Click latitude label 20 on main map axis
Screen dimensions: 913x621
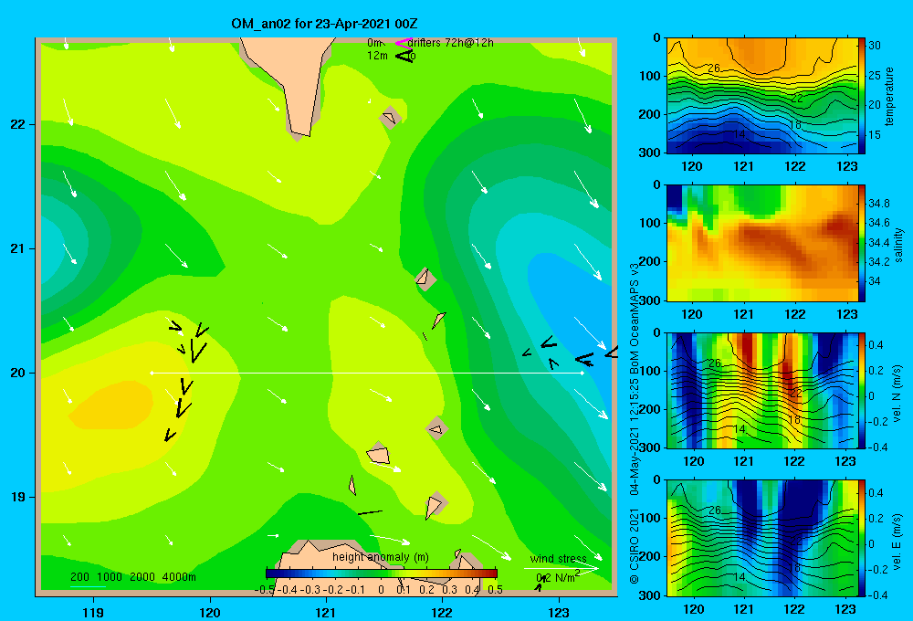pyautogui.click(x=18, y=373)
